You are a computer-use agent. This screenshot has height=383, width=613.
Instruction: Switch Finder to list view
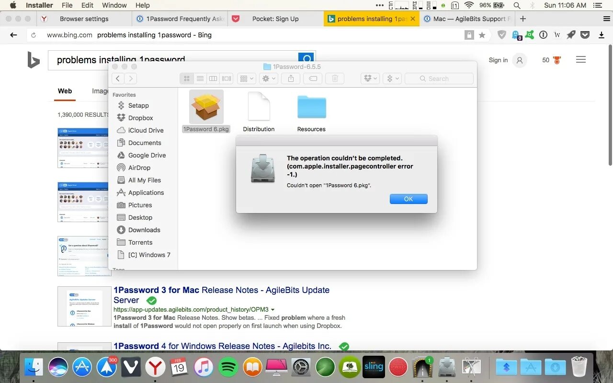200,79
